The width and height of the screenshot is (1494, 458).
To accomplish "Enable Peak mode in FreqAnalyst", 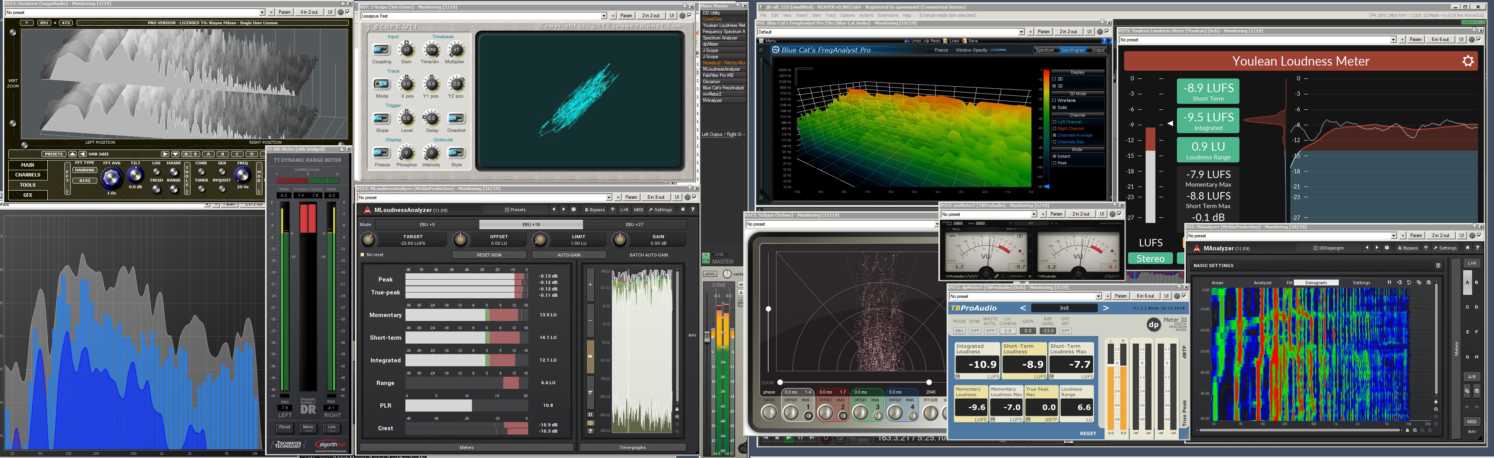I will pos(1055,163).
